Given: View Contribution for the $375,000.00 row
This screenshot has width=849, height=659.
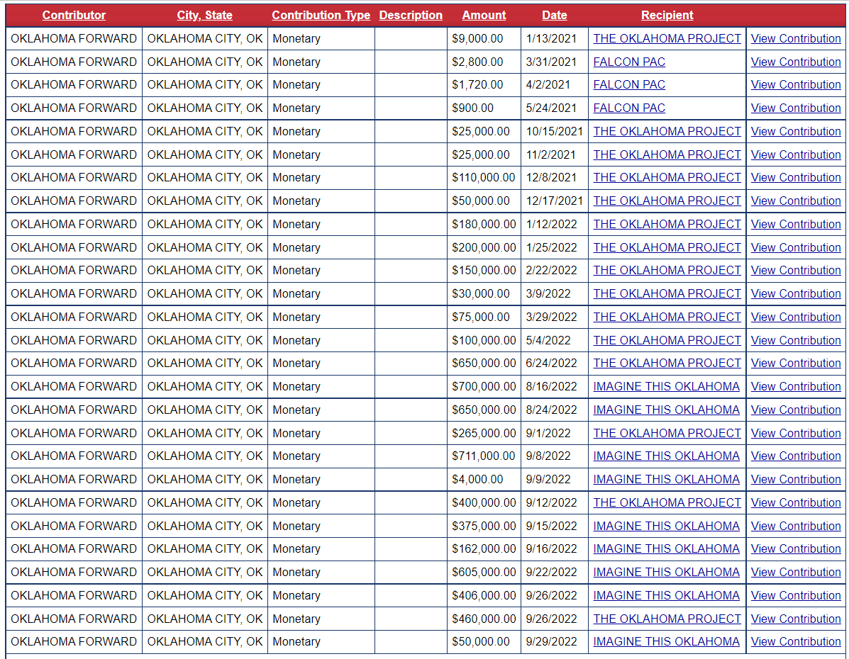Looking at the screenshot, I should 796,526.
